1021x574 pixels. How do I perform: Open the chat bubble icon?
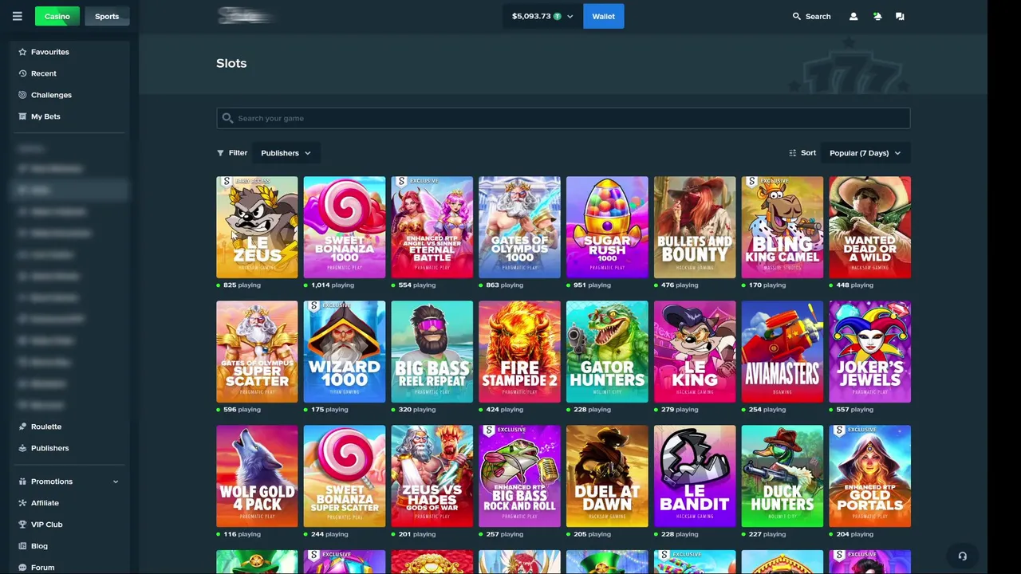[900, 16]
